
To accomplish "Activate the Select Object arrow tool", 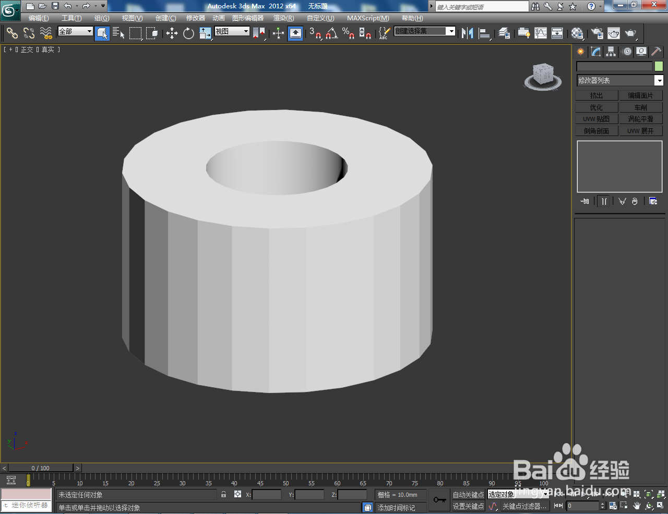I will (x=103, y=33).
